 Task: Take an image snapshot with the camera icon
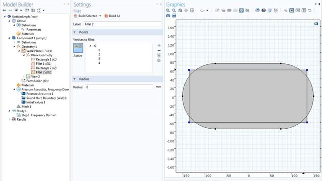[168, 16]
